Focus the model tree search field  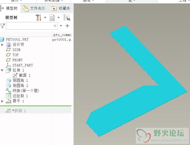click(x=32, y=26)
